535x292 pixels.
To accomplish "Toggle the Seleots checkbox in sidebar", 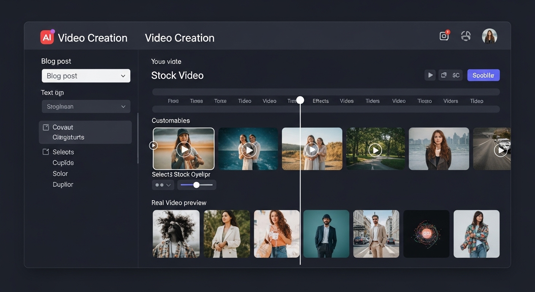I will click(x=46, y=152).
